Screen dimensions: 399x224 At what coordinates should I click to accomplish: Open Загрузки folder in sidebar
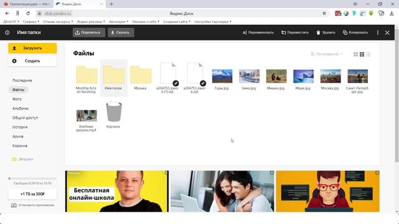[22, 159]
